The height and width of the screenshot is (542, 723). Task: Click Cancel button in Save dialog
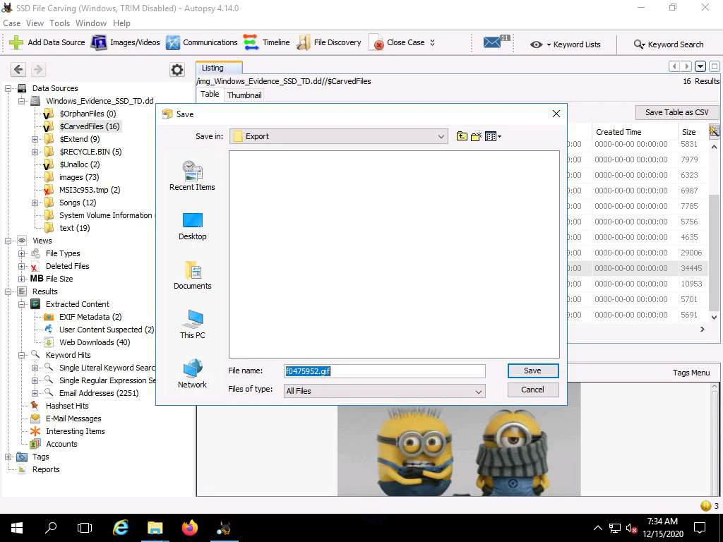point(532,390)
